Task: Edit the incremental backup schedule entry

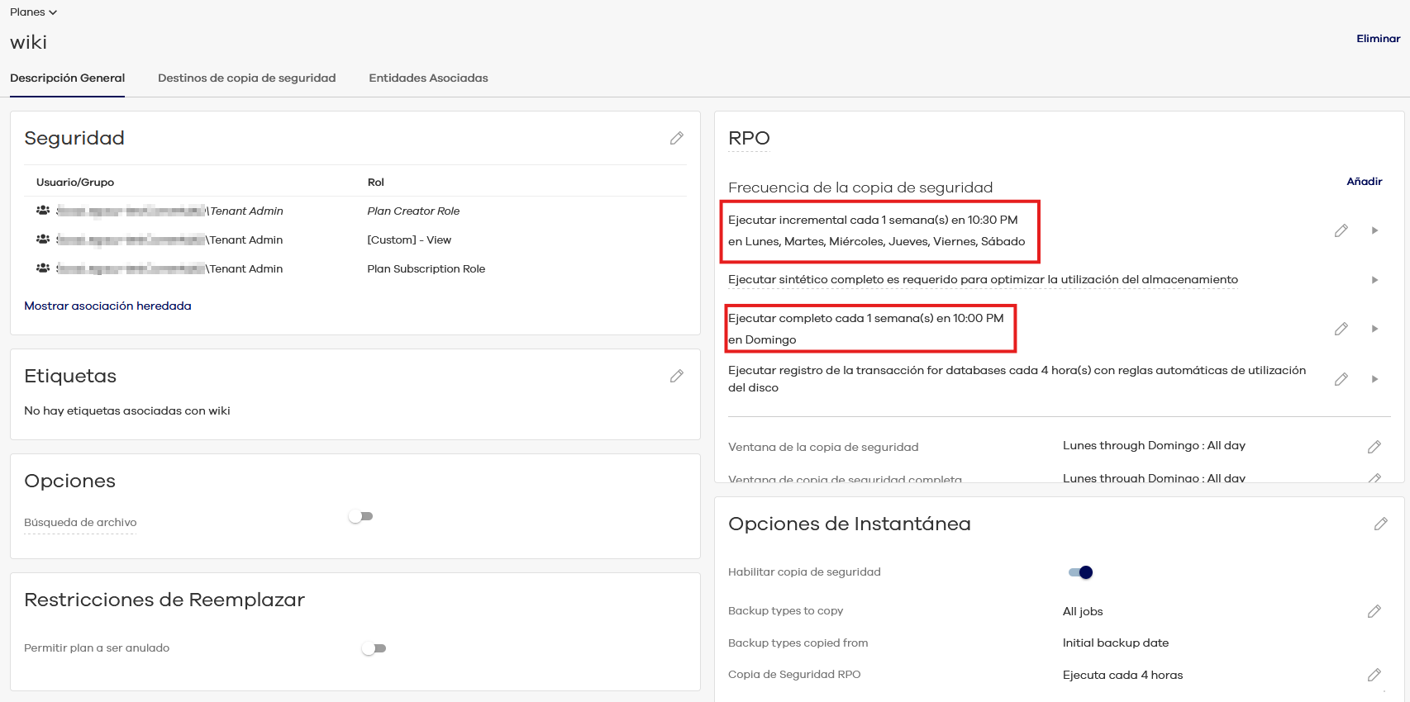Action: click(1341, 230)
